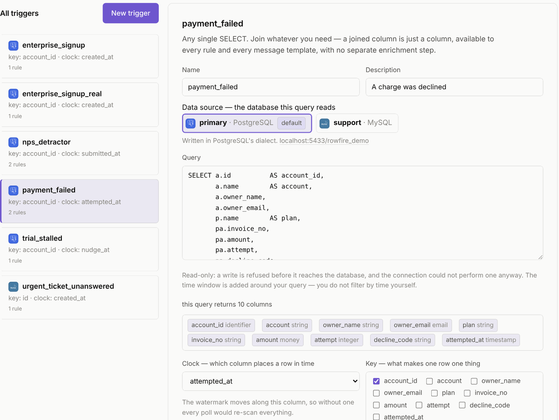Click inside the Query text area
Screen dimensions: 559x420
(x=363, y=213)
